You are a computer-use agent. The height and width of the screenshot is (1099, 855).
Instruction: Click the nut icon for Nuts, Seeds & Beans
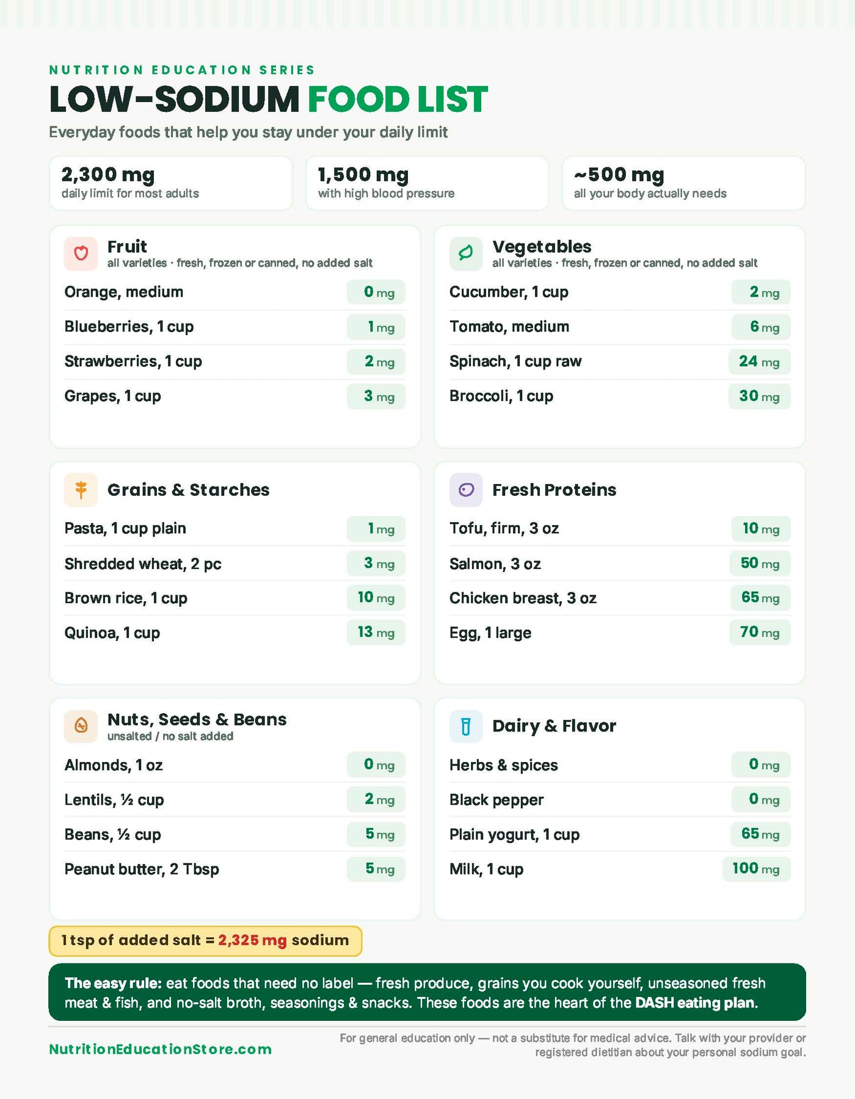tap(81, 726)
